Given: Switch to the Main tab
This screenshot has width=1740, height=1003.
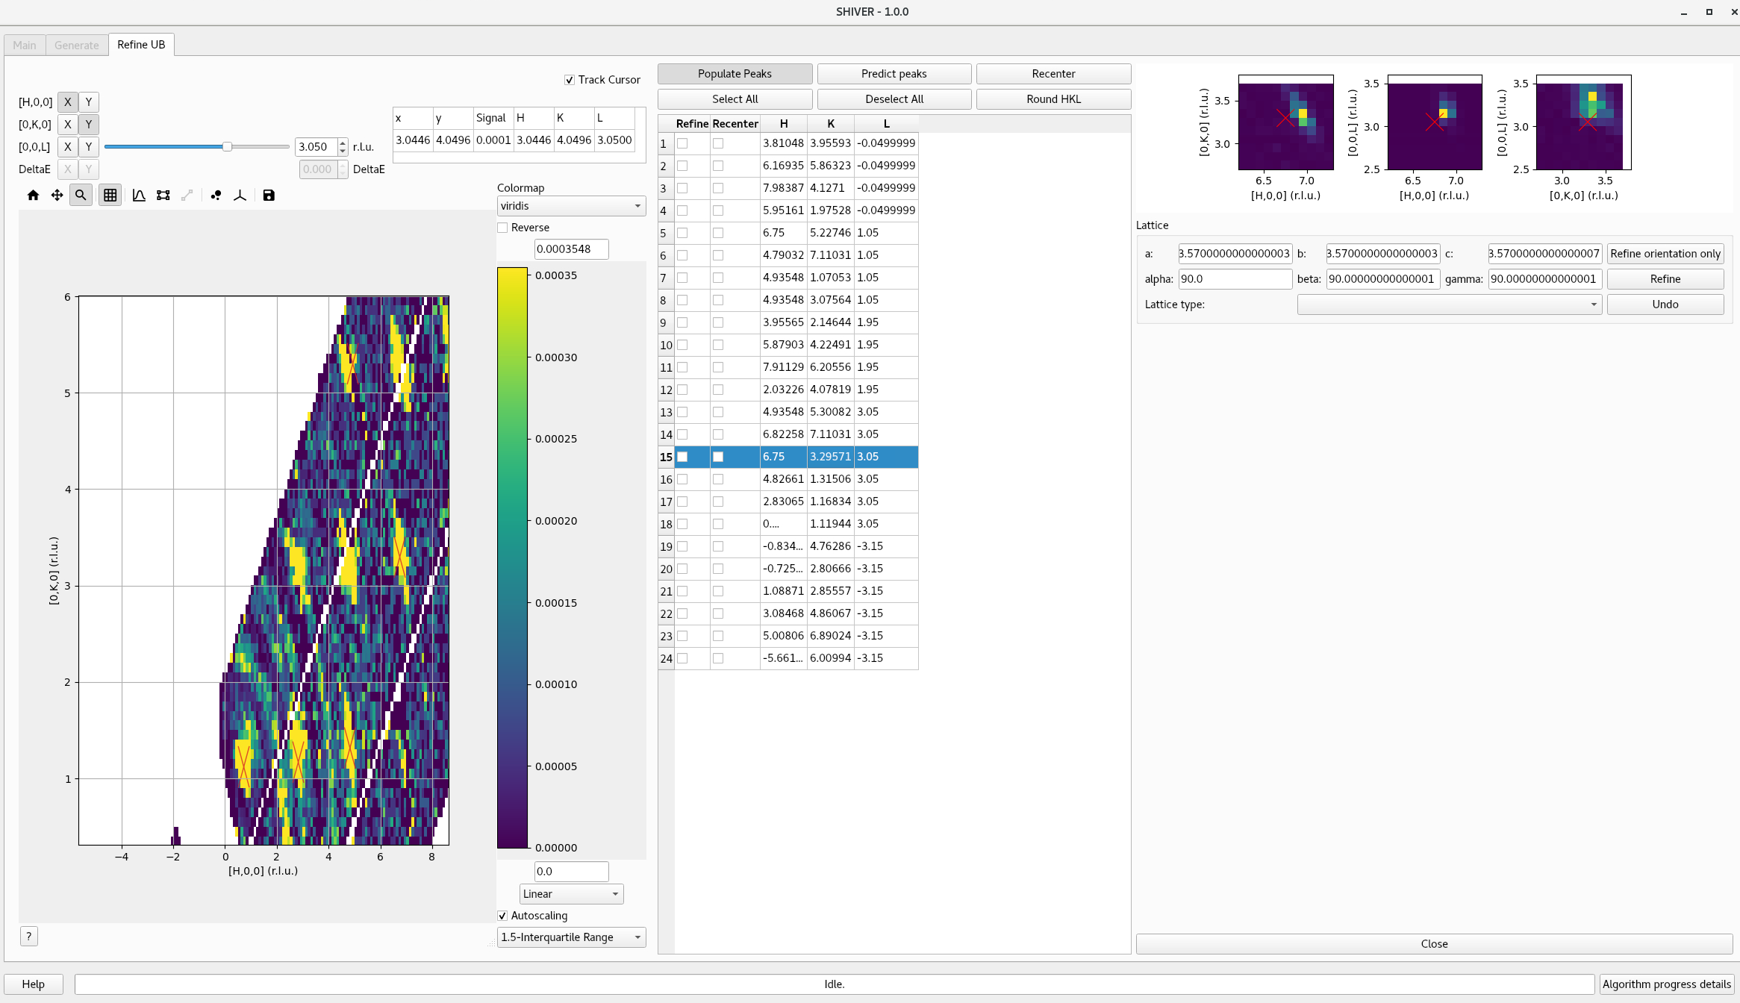Looking at the screenshot, I should pos(24,45).
